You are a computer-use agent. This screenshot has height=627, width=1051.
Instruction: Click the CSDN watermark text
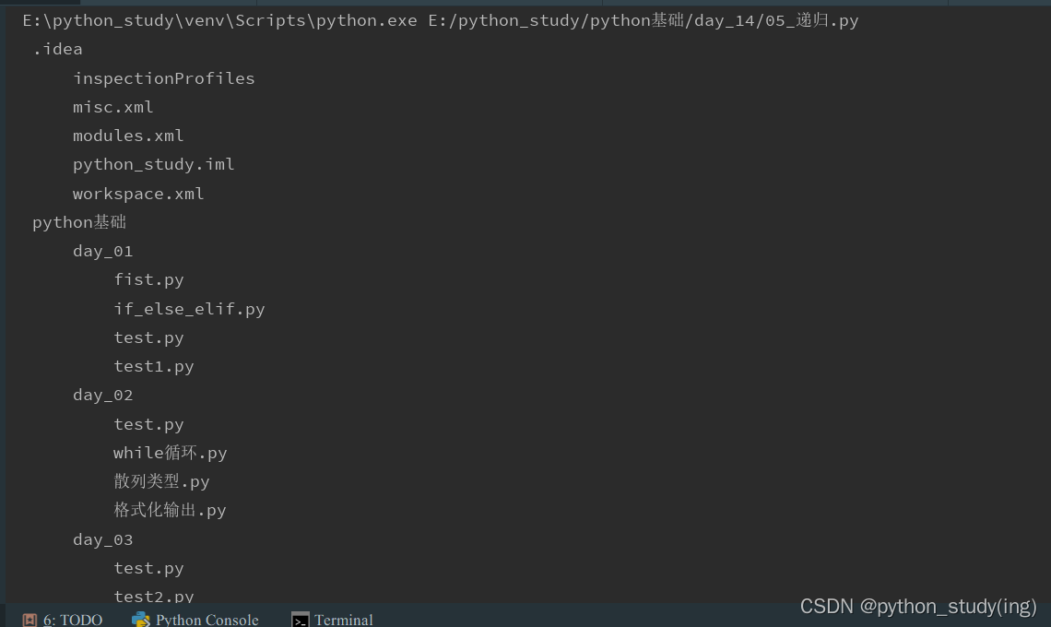(918, 606)
